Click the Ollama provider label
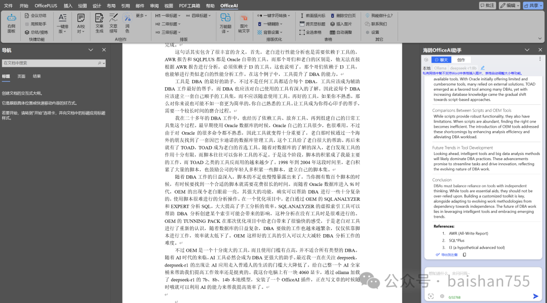Viewport: 547px width, 303px height. pyautogui.click(x=440, y=68)
